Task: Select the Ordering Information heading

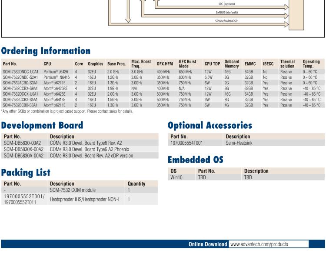Action: (46, 51)
